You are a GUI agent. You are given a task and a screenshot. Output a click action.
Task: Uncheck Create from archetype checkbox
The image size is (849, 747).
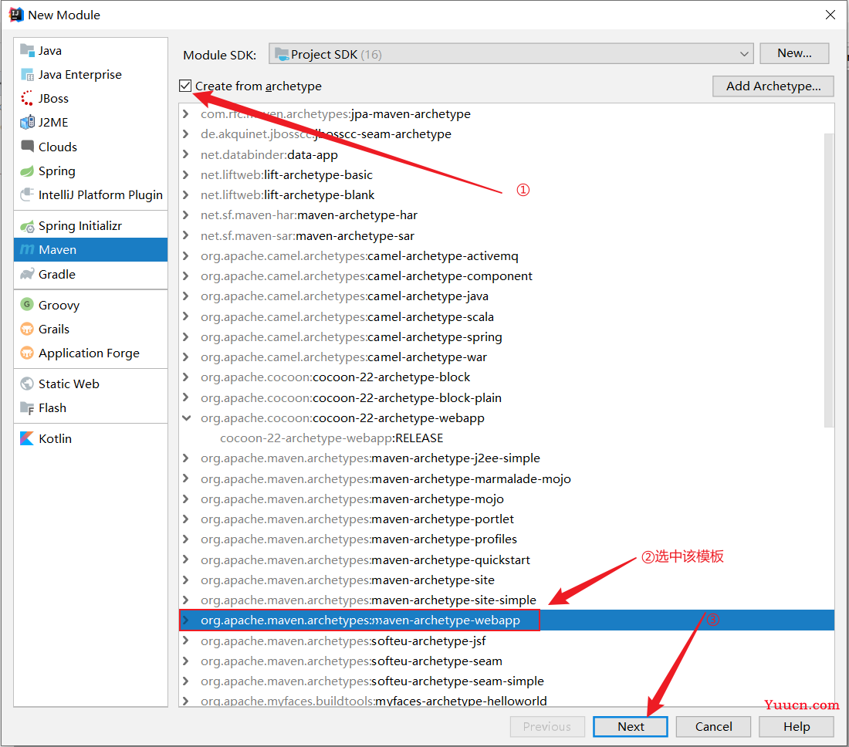click(x=185, y=86)
